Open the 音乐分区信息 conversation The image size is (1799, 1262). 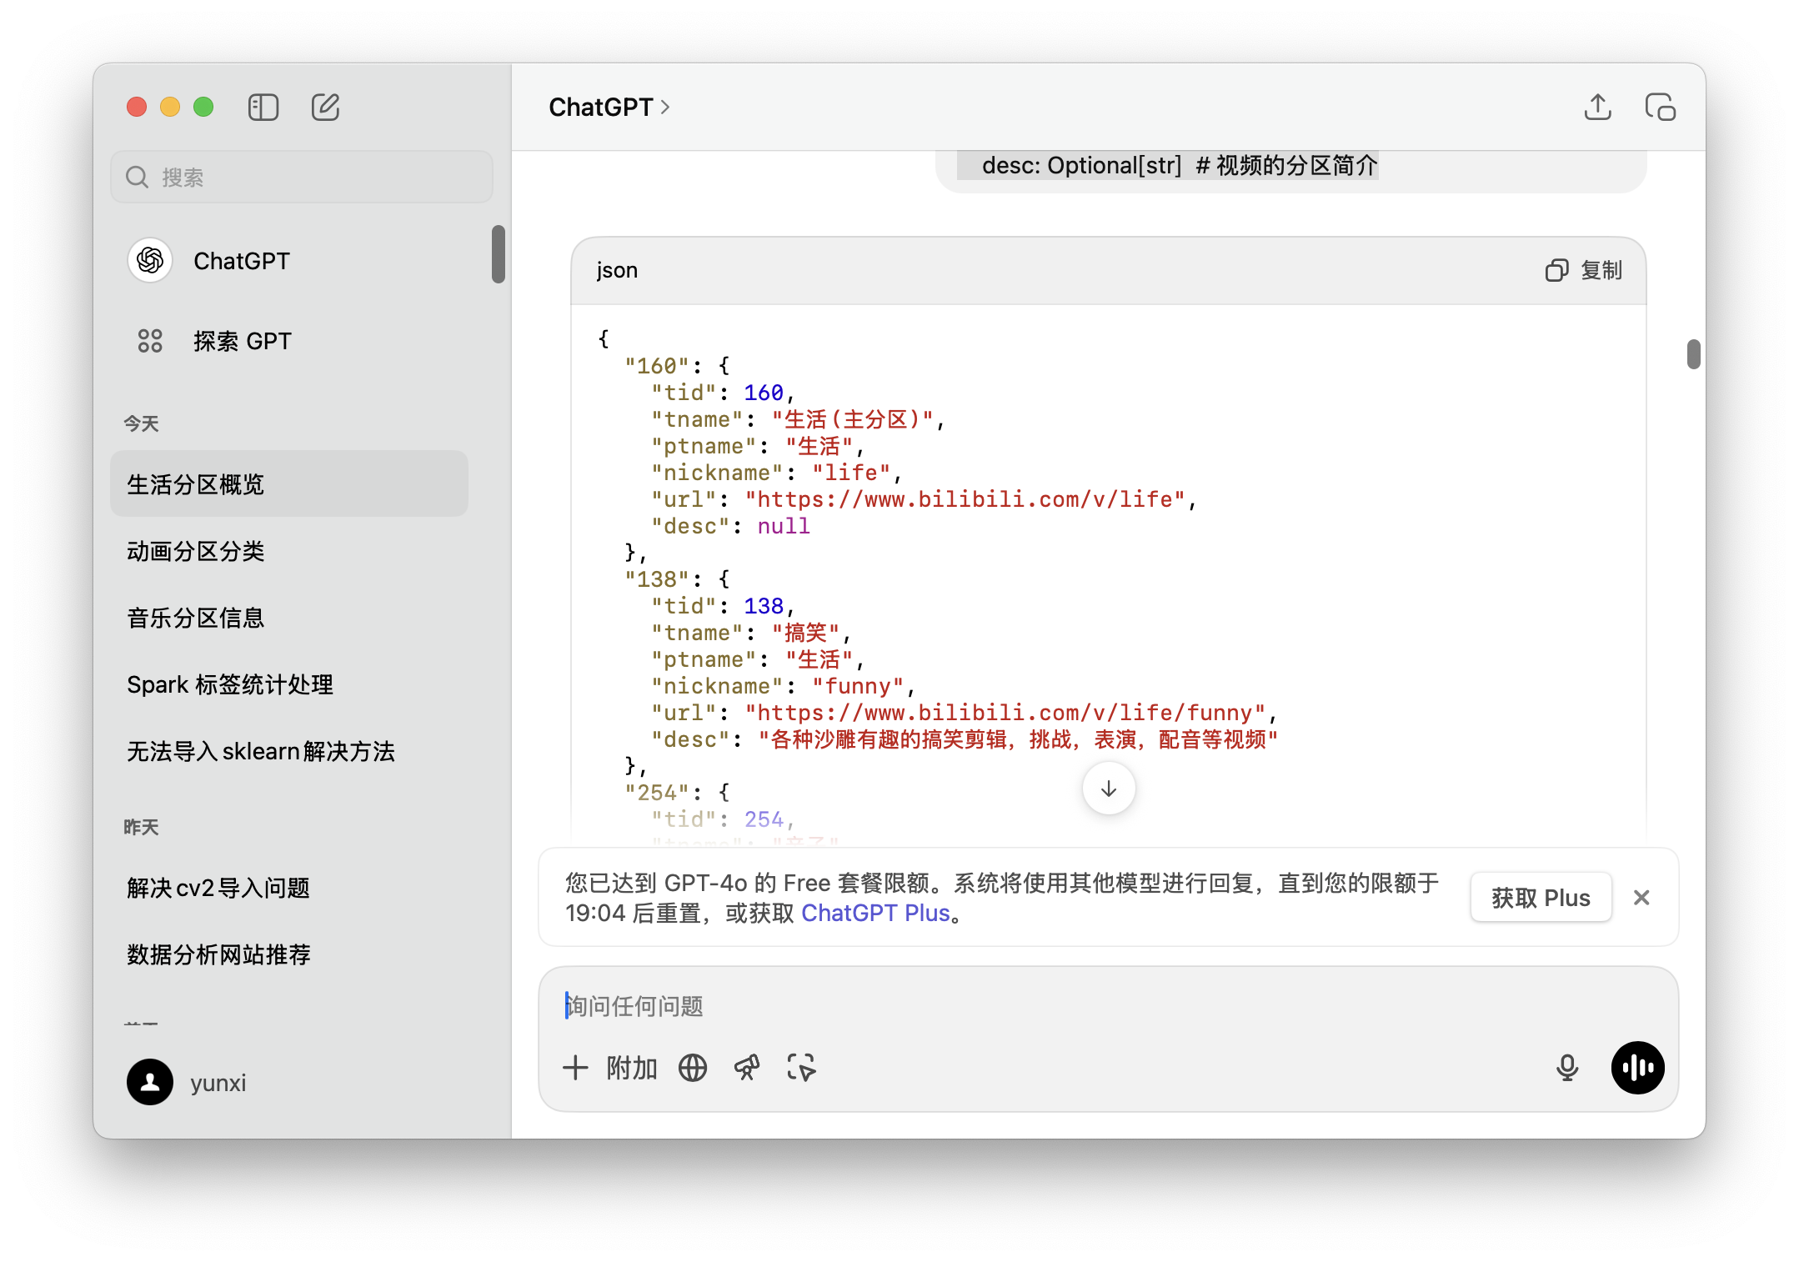289,618
